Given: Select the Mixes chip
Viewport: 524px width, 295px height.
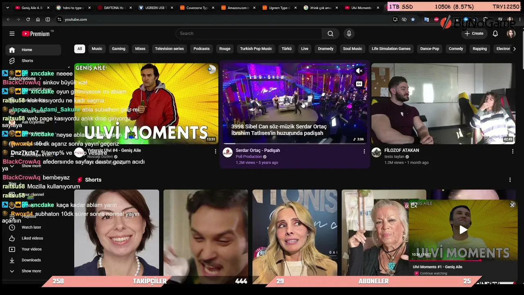Looking at the screenshot, I should point(140,49).
